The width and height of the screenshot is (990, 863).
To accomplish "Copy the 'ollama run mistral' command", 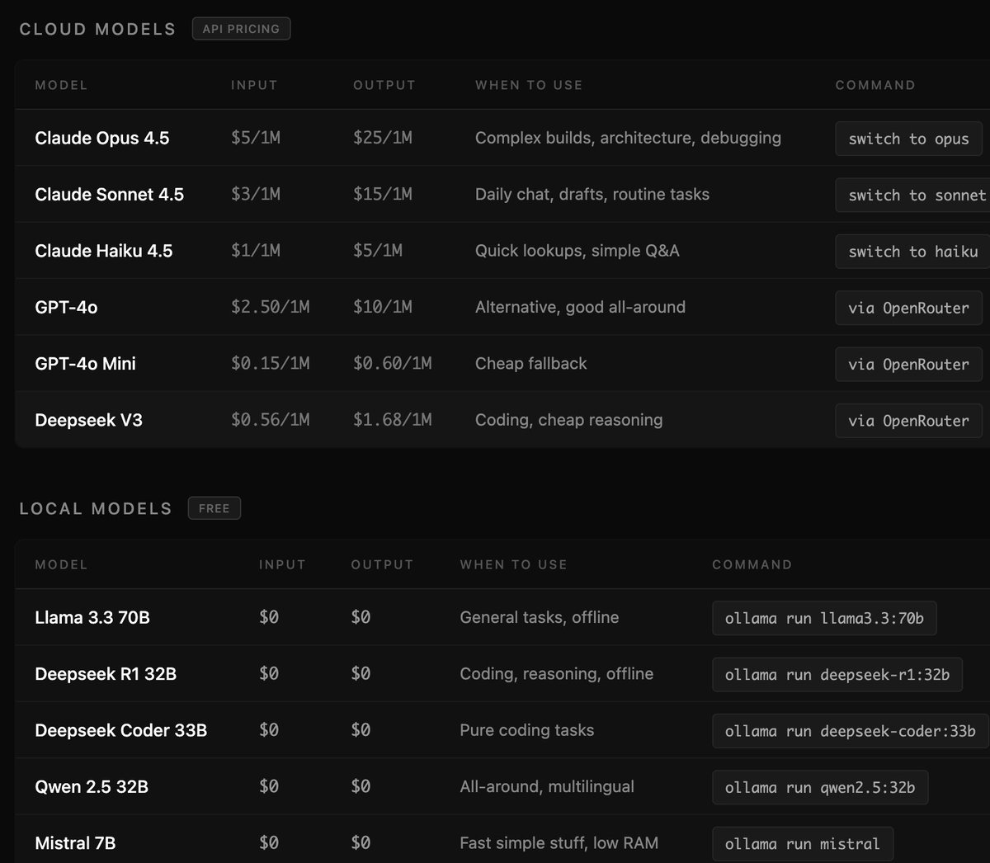I will 803,844.
